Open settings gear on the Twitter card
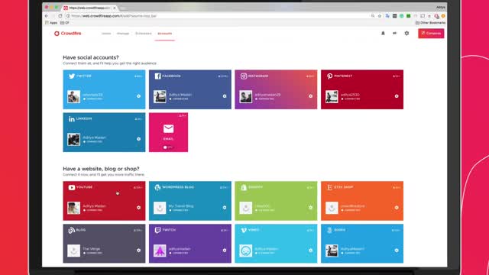 tap(138, 96)
